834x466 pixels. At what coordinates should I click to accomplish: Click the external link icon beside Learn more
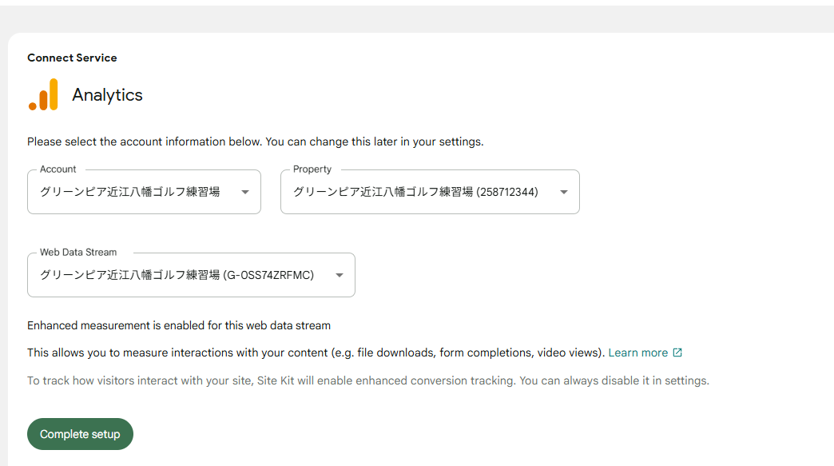click(x=677, y=352)
